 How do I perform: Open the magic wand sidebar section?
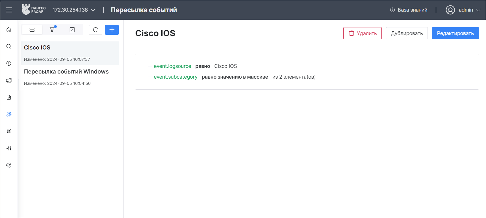click(x=9, y=114)
